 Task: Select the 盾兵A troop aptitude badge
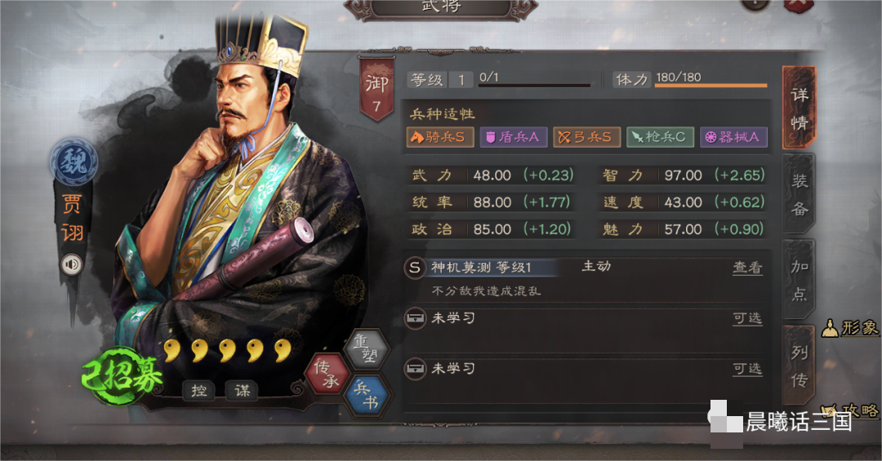pos(513,137)
